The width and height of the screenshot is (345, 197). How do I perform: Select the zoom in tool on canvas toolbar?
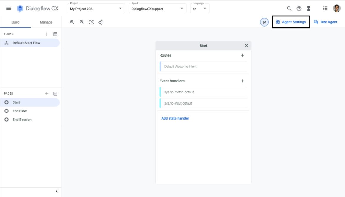72,22
